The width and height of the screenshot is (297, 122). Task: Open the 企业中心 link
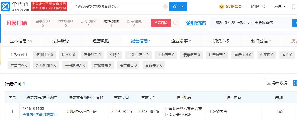click(258, 7)
